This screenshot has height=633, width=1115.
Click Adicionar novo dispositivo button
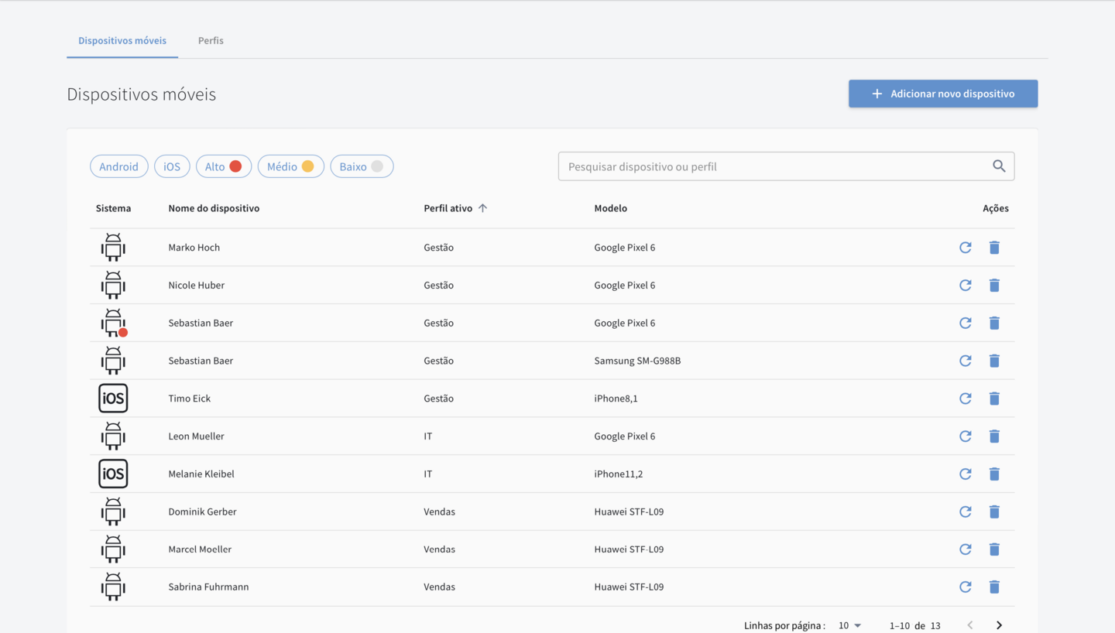point(943,94)
